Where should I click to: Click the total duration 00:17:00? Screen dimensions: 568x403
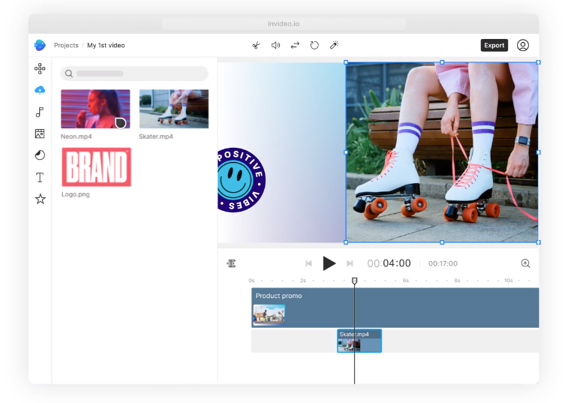[x=443, y=263]
